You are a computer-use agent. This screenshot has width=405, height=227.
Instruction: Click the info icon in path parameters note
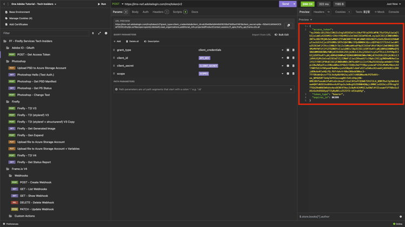[116, 90]
